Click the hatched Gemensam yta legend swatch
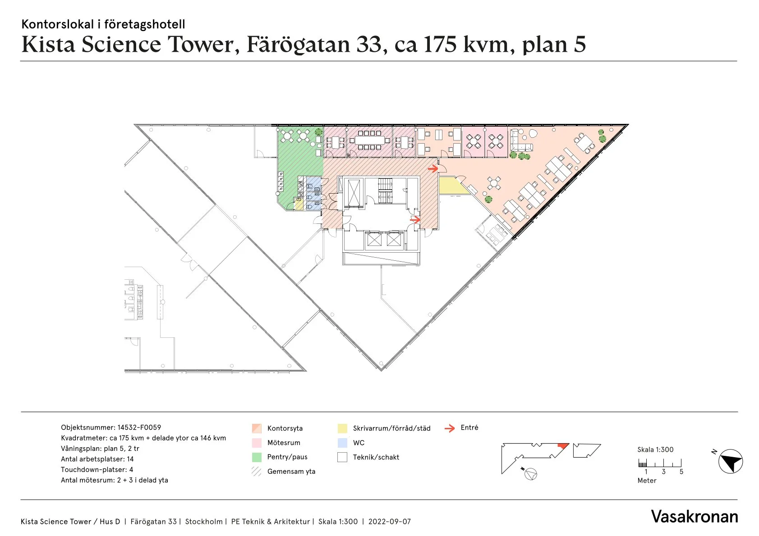This screenshot has height=536, width=759. click(x=257, y=472)
